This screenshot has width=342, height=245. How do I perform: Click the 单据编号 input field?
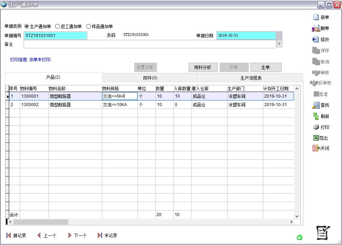coord(55,36)
